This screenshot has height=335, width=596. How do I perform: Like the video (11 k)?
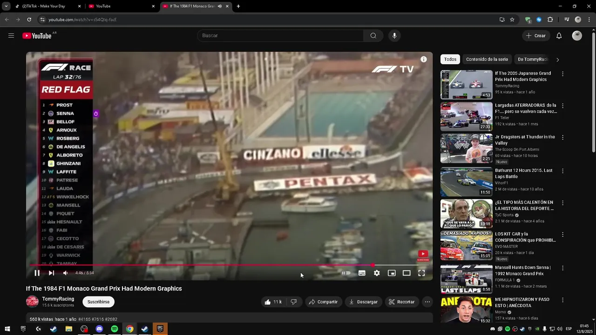click(x=273, y=302)
